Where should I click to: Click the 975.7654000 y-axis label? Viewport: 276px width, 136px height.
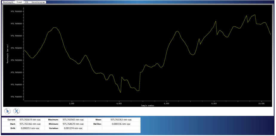pos(16,48)
